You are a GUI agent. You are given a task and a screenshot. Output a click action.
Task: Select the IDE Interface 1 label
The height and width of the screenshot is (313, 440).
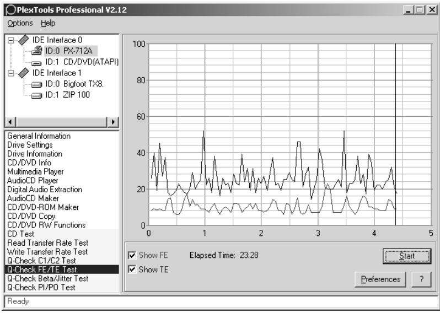57,73
